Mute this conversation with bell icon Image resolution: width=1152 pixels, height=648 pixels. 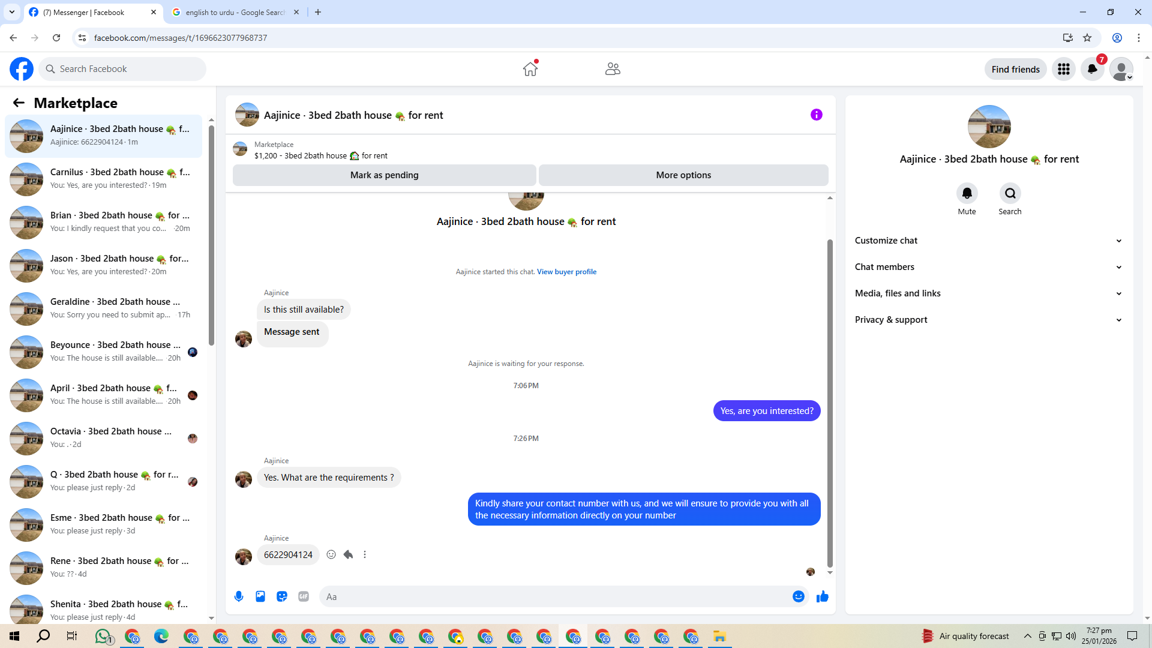[967, 193]
